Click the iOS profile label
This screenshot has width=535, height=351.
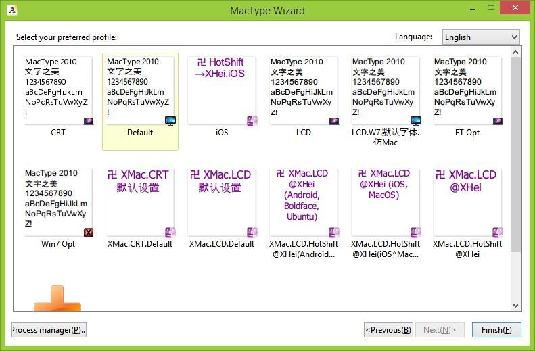pyautogui.click(x=222, y=133)
